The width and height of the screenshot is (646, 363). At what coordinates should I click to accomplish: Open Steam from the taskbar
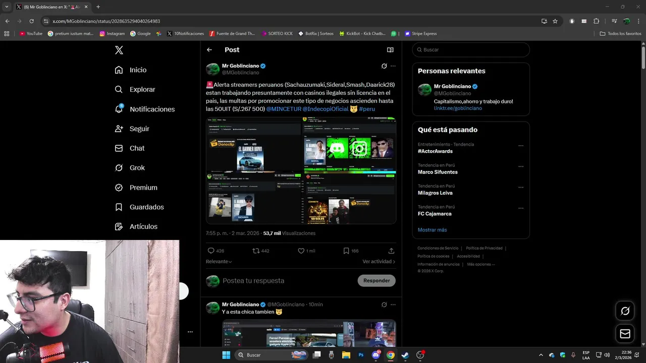[x=405, y=355]
